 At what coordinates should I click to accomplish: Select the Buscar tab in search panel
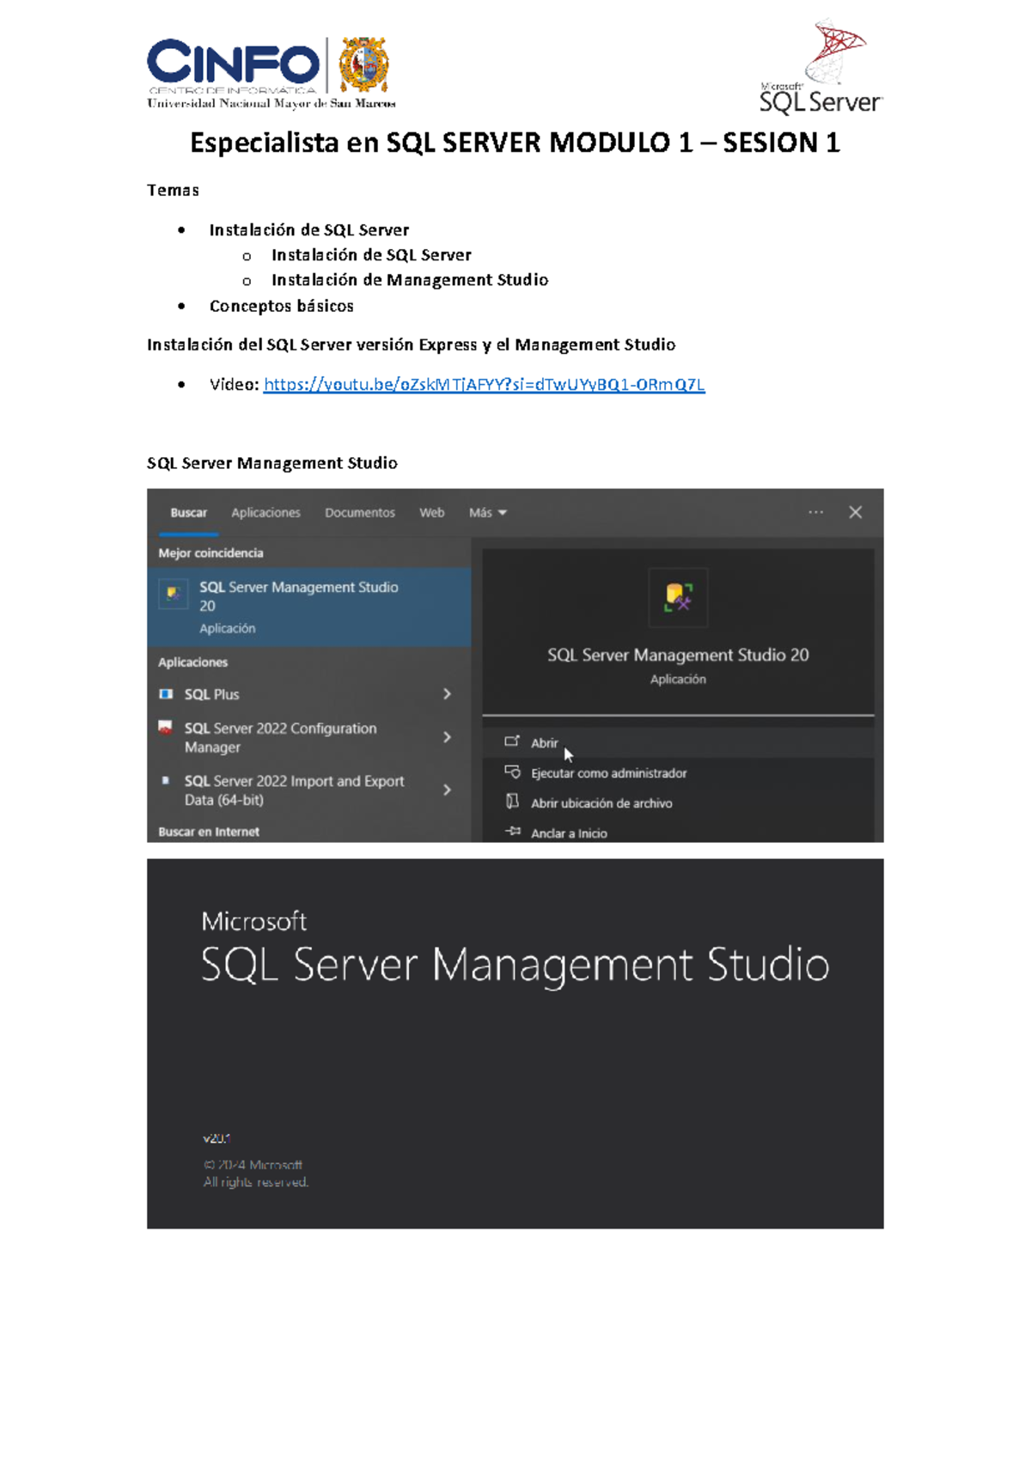pos(188,513)
